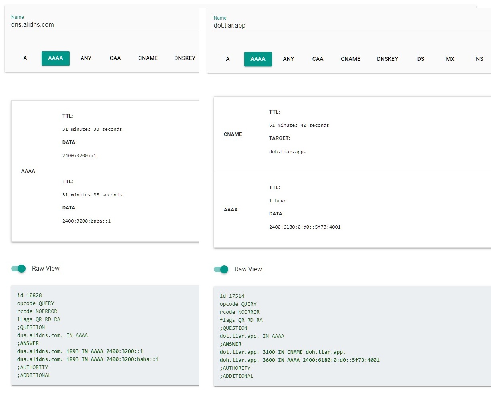The height and width of the screenshot is (393, 491).
Task: Click raw answer line ending 2400:3200::1
Action: (80, 351)
